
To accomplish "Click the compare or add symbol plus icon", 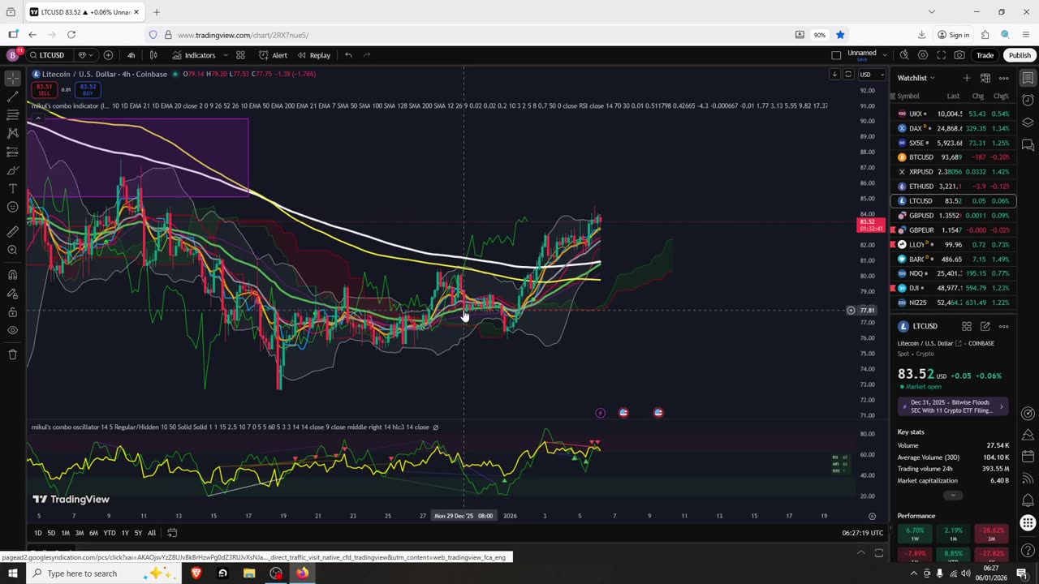I will [108, 55].
